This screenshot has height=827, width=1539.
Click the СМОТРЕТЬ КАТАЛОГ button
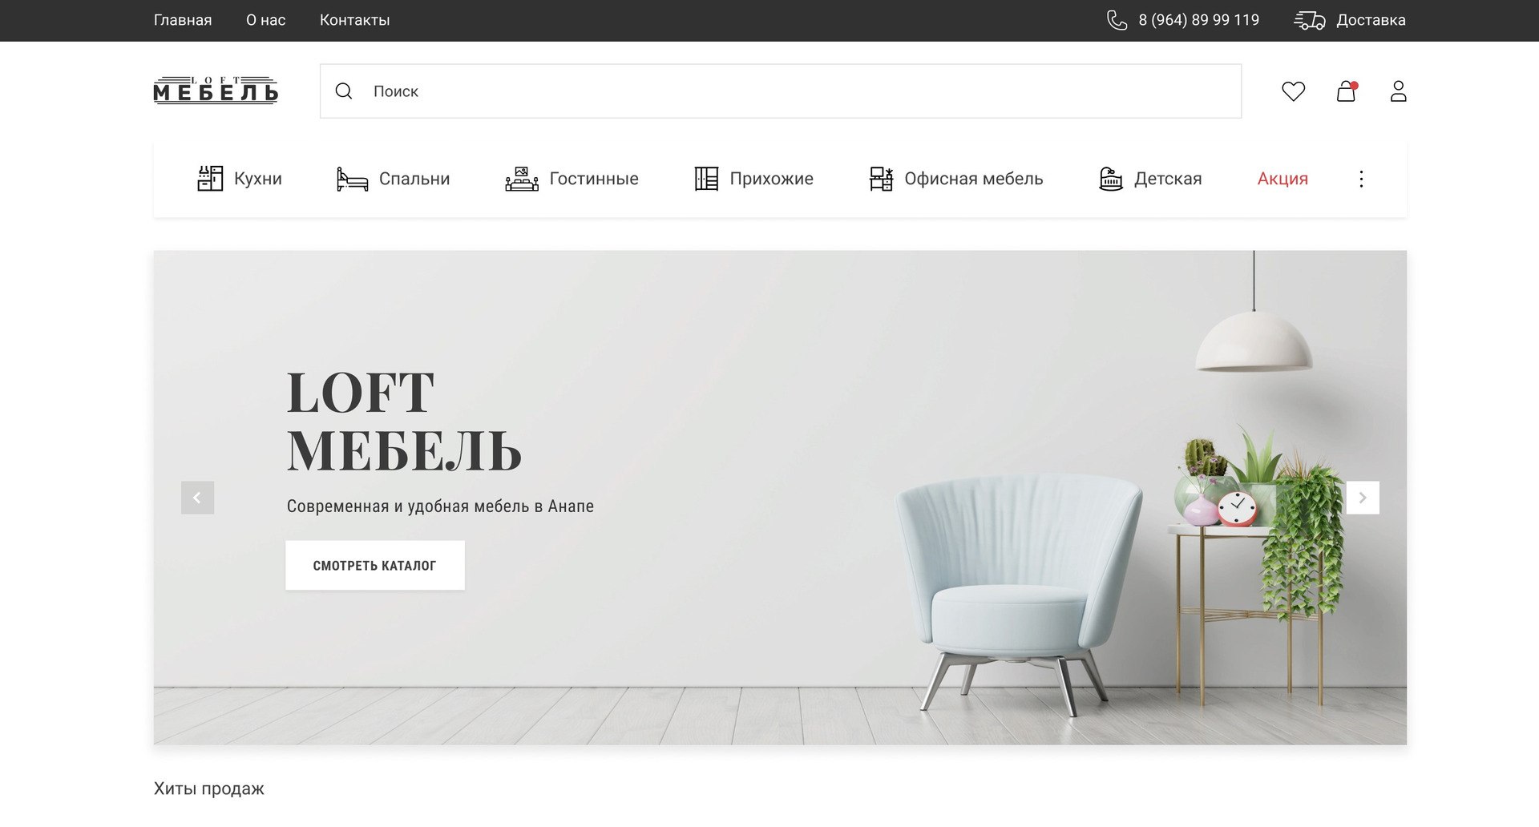375,566
